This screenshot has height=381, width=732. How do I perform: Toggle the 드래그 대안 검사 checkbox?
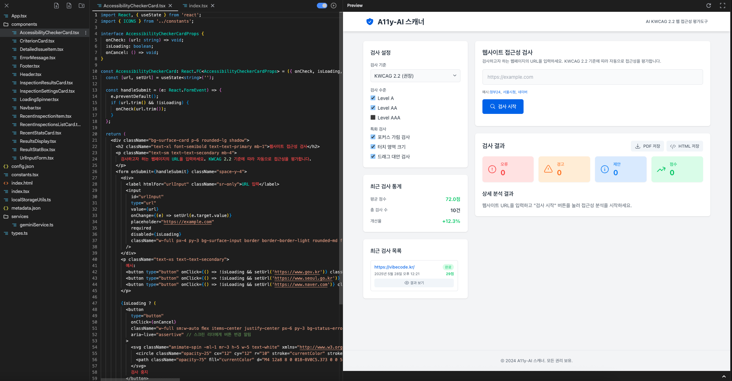tap(373, 156)
